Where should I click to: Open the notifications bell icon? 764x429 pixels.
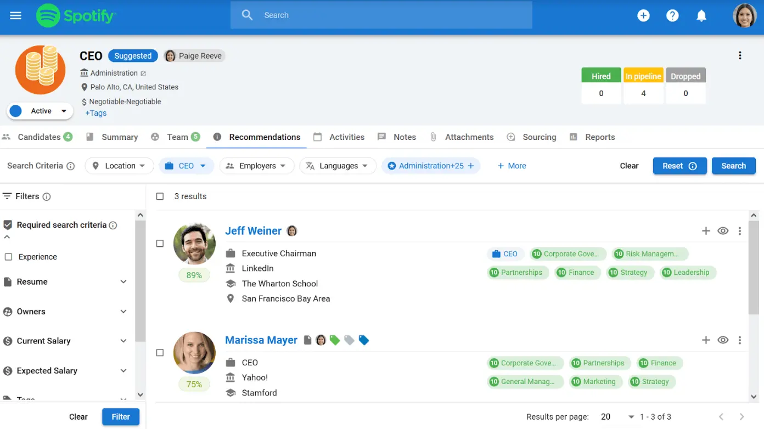coord(701,15)
